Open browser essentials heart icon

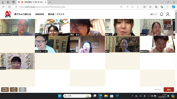click(162, 7)
